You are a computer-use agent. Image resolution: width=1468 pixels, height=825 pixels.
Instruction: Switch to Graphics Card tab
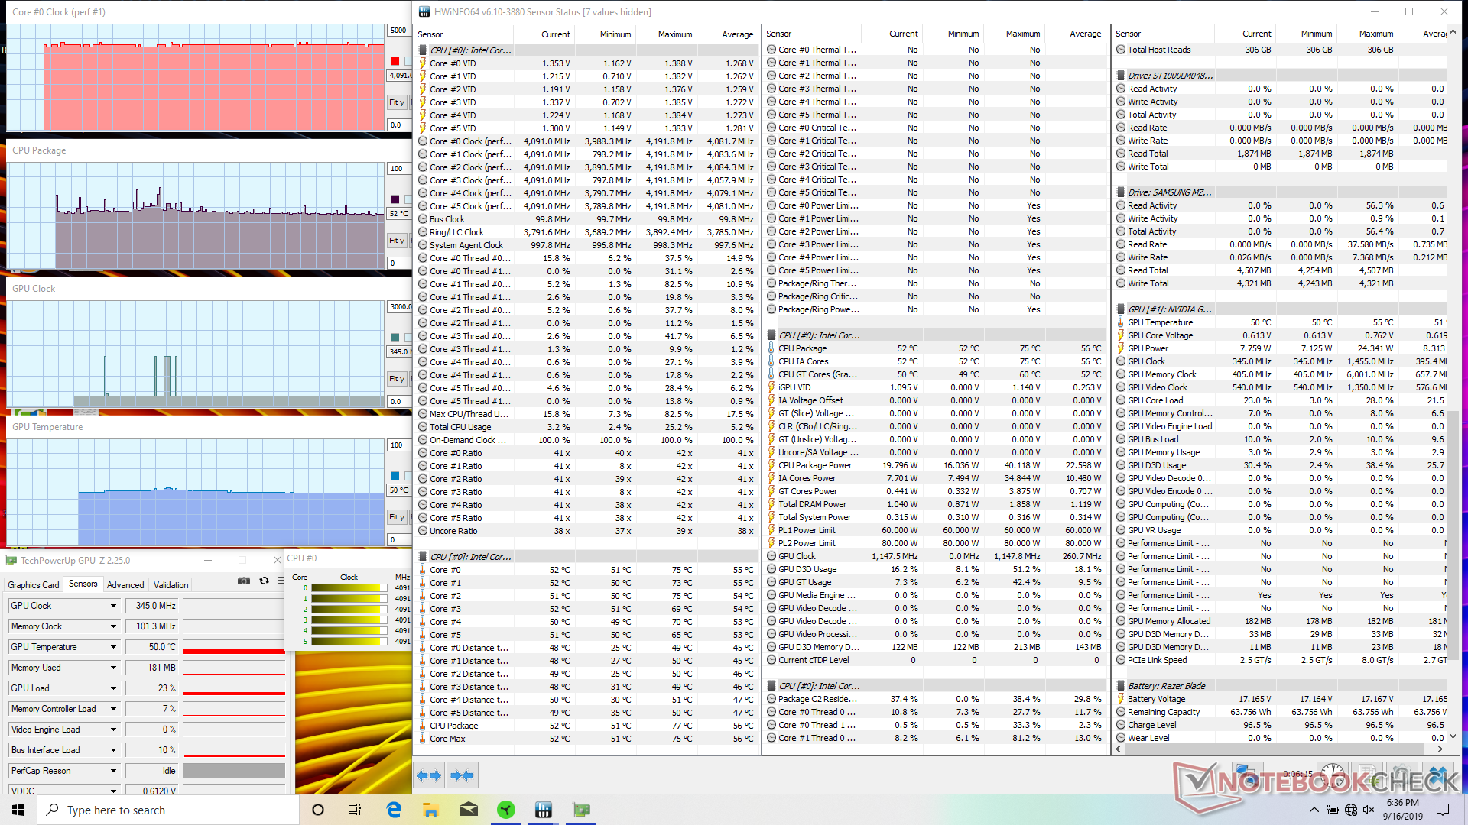(x=34, y=584)
